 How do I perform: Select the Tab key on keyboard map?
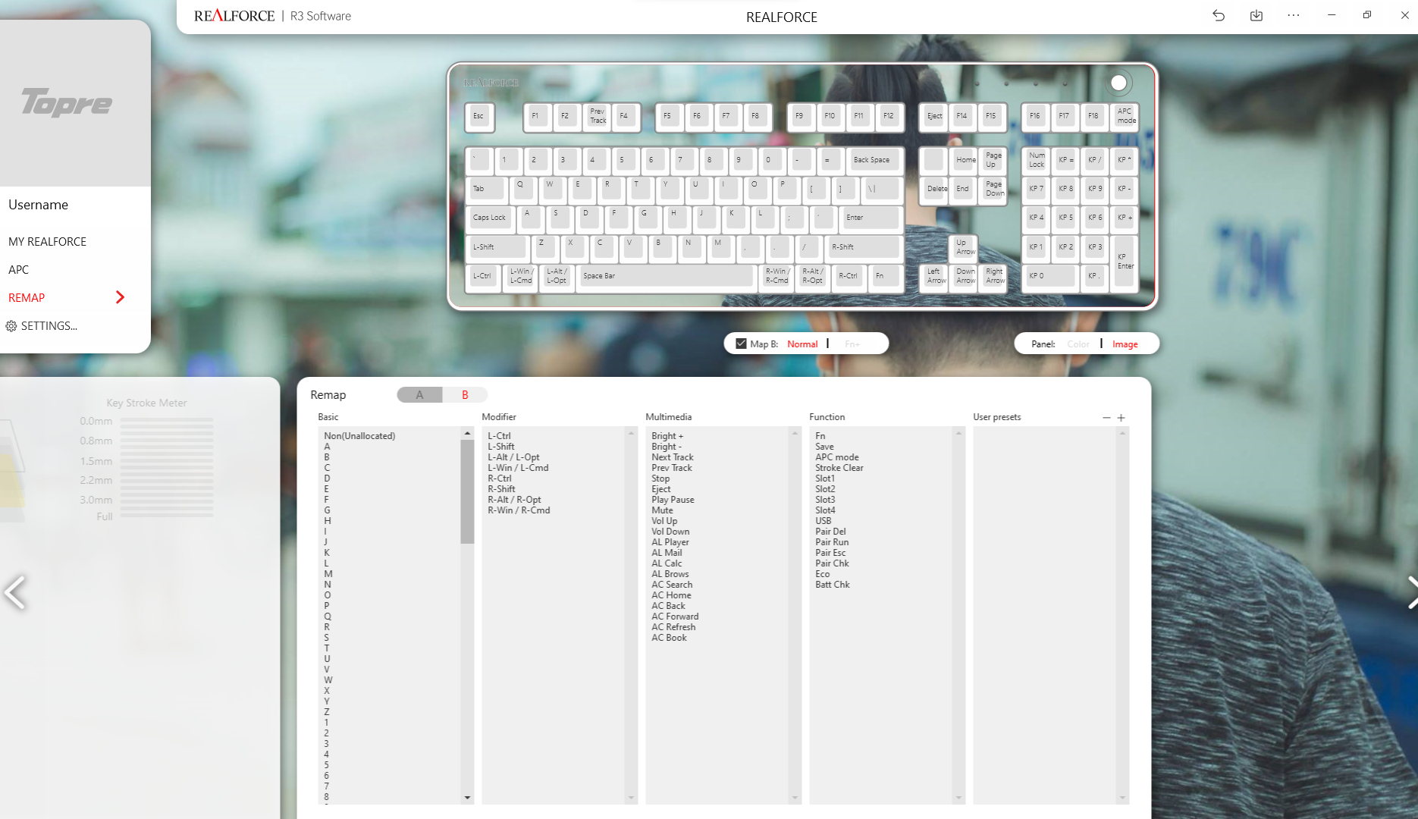coord(487,190)
